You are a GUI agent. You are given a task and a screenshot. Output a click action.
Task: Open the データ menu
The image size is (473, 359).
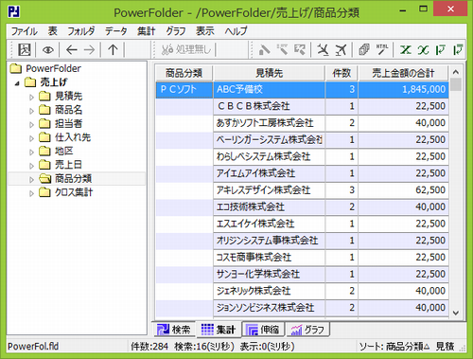tap(116, 31)
